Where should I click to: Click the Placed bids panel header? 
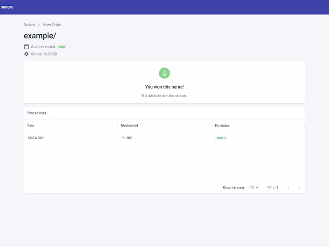[x=37, y=113]
